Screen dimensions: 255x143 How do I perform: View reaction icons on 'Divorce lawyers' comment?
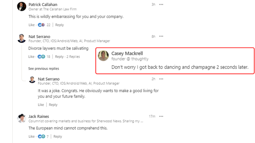(41, 56)
